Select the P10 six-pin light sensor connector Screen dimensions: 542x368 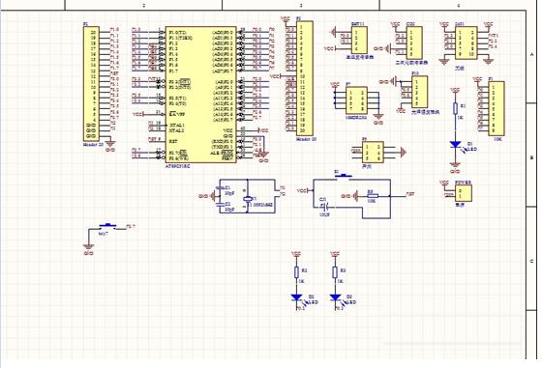(x=420, y=92)
